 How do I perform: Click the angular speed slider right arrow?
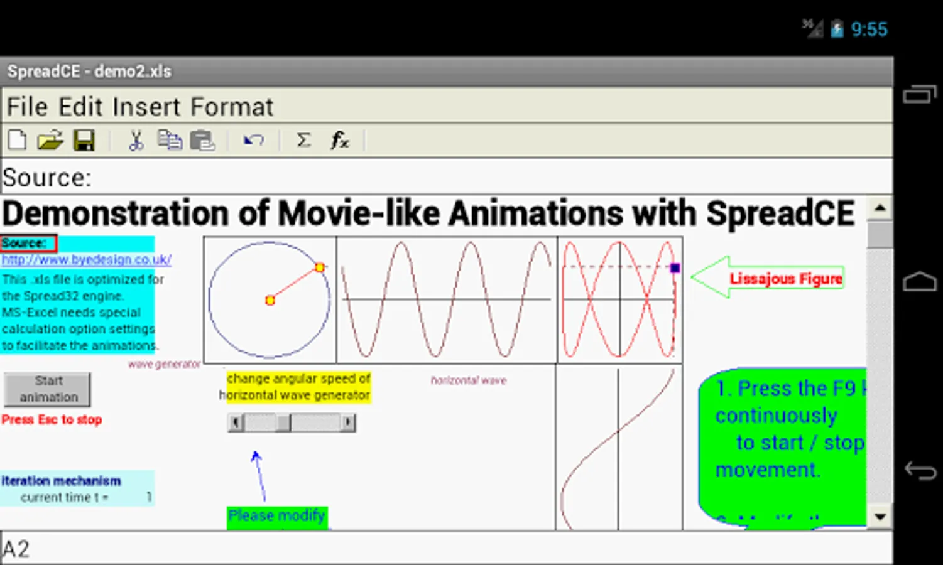click(x=348, y=423)
